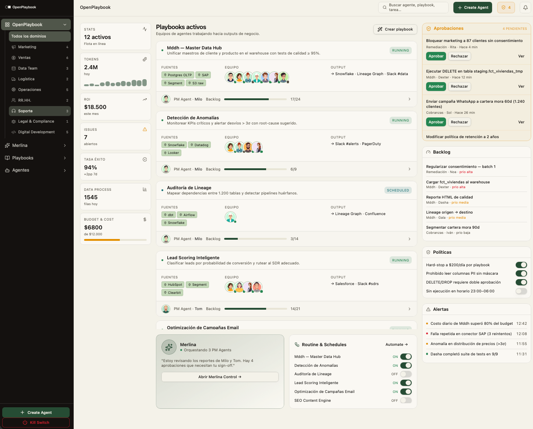Click the Agentes robot icon in sidebar
This screenshot has width=533, height=429.
pos(7,170)
